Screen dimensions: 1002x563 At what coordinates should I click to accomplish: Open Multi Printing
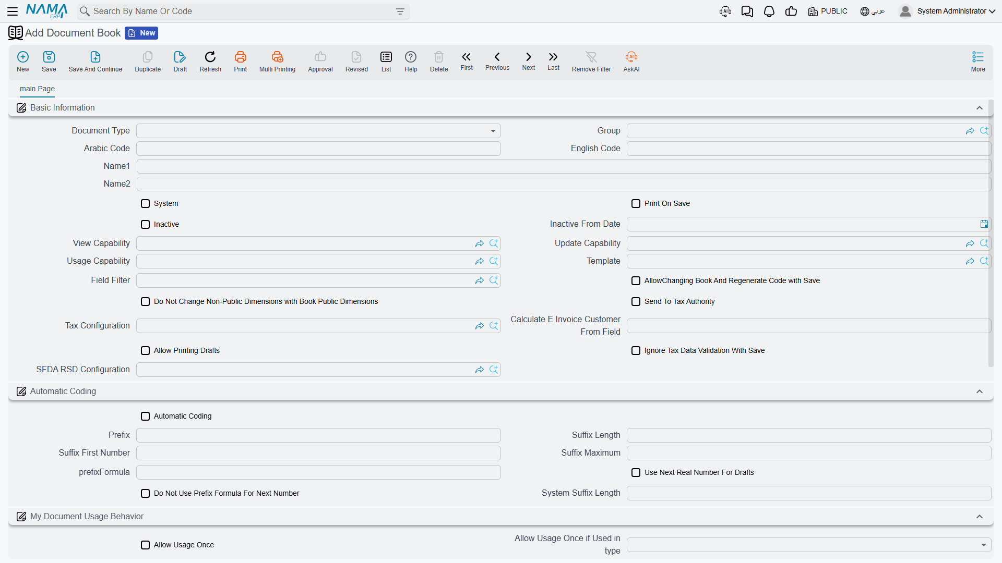[x=277, y=61]
